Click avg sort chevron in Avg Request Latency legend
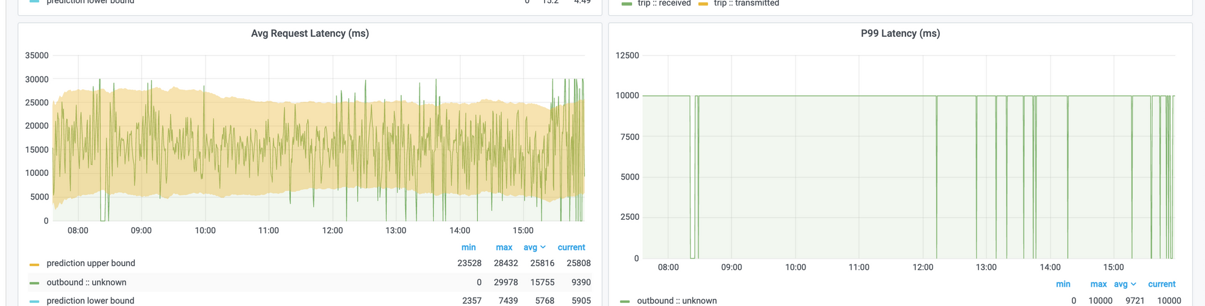The image size is (1205, 306). (543, 248)
